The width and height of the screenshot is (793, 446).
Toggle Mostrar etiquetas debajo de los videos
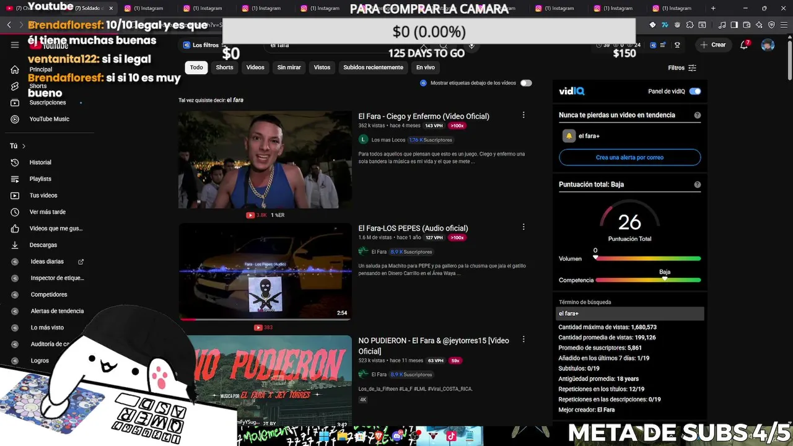point(526,83)
